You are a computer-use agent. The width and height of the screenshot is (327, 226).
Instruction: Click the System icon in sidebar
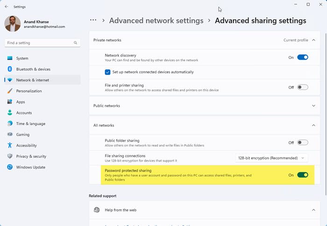tap(10, 58)
